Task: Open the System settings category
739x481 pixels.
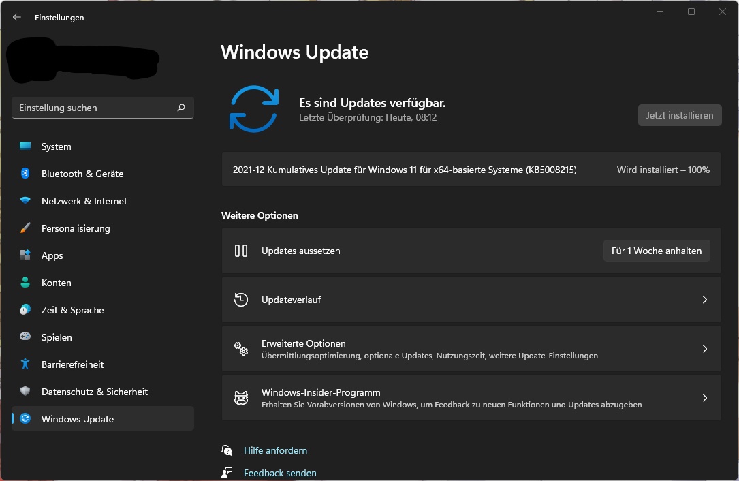Action: pyautogui.click(x=103, y=146)
